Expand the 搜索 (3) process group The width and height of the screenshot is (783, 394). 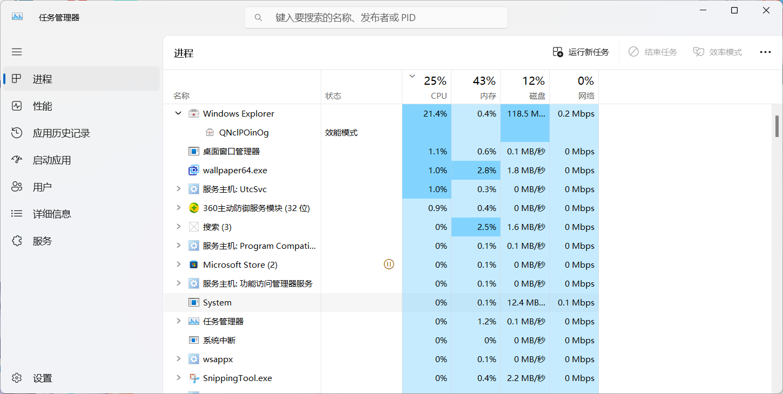[178, 227]
